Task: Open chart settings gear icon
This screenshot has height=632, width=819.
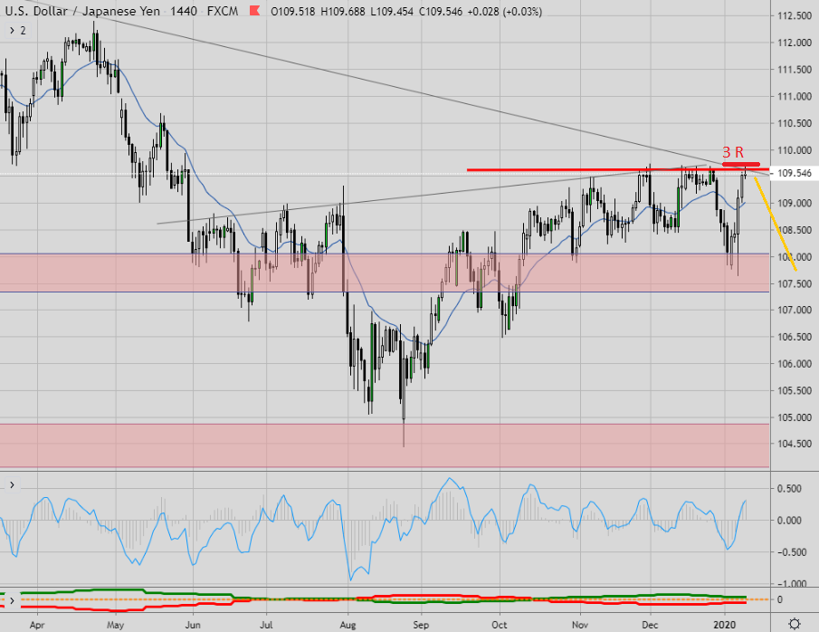Action: [795, 624]
